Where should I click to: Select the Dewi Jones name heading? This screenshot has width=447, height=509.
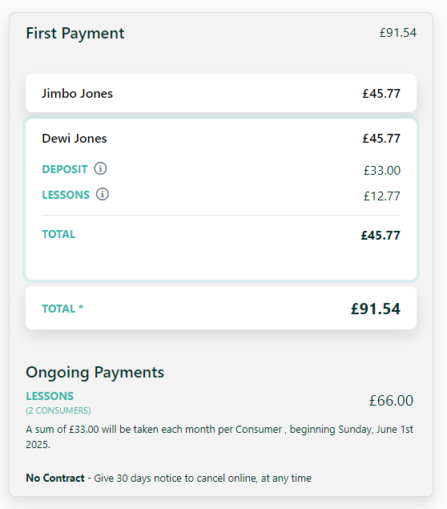[74, 139]
